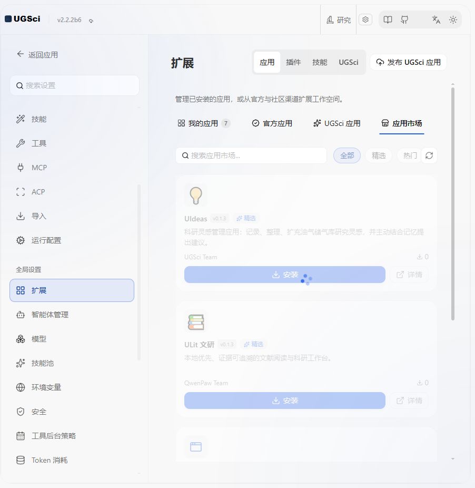475x488 pixels.
Task: Switch language with the translate icon
Action: click(x=436, y=20)
